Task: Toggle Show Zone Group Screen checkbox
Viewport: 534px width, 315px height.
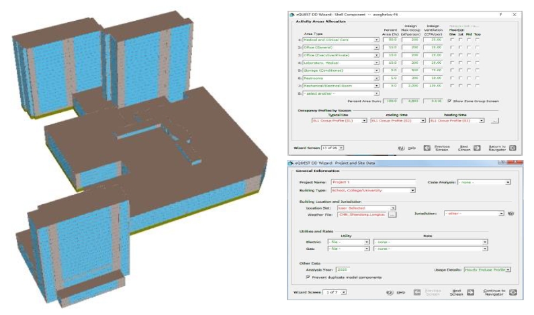Action: 449,100
